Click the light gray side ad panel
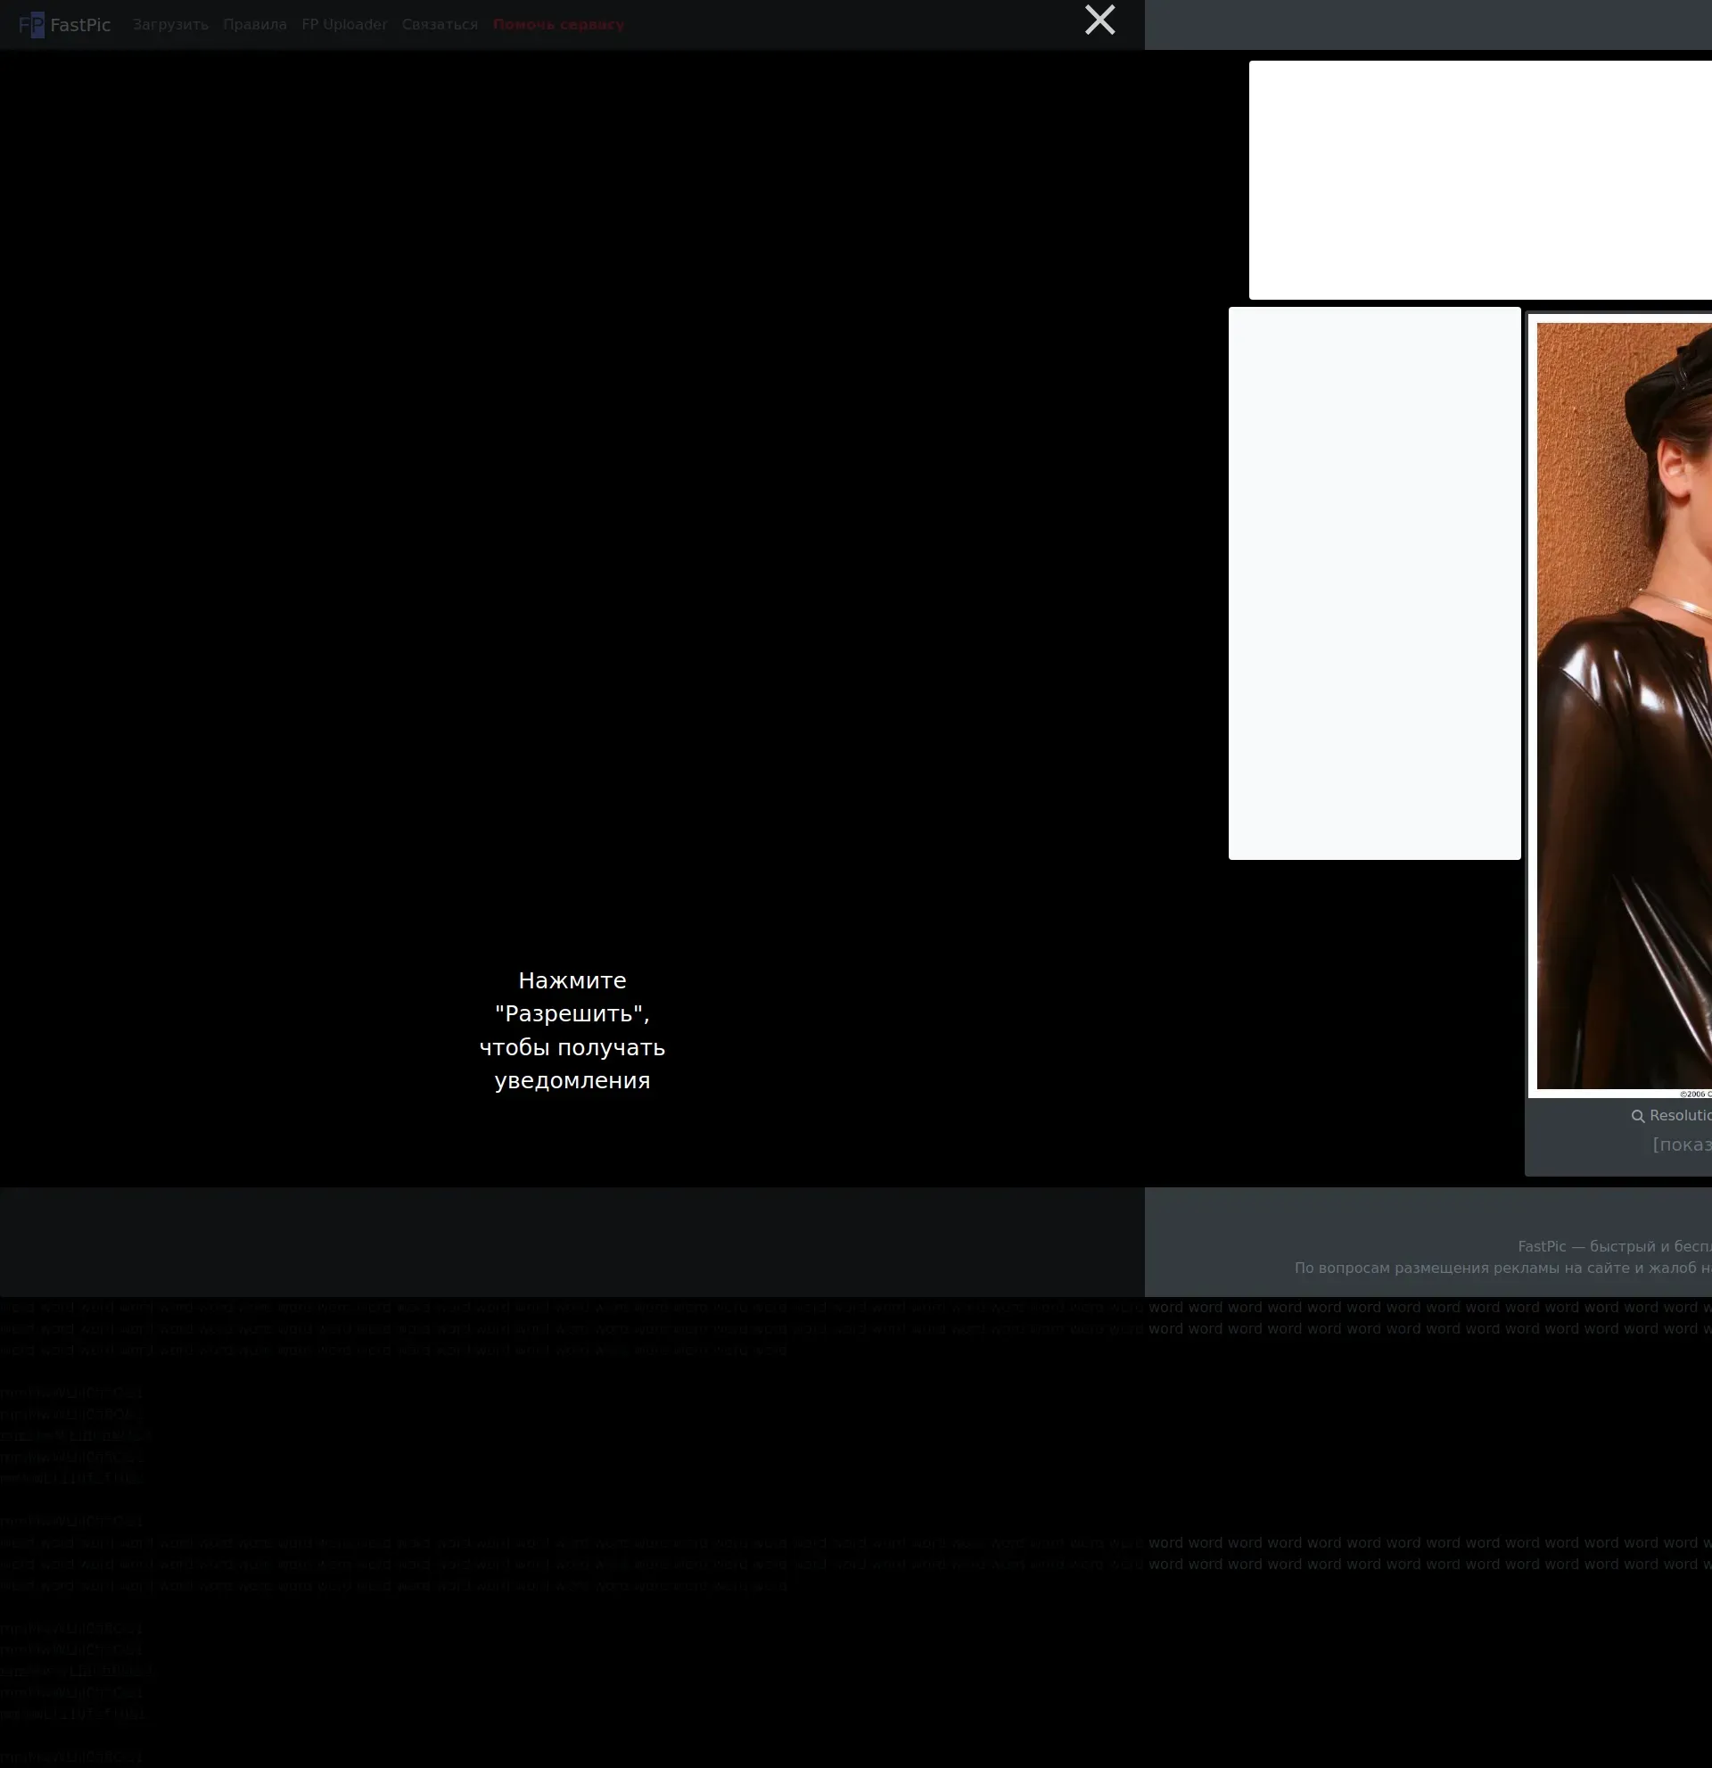The height and width of the screenshot is (1768, 1712). (1374, 582)
